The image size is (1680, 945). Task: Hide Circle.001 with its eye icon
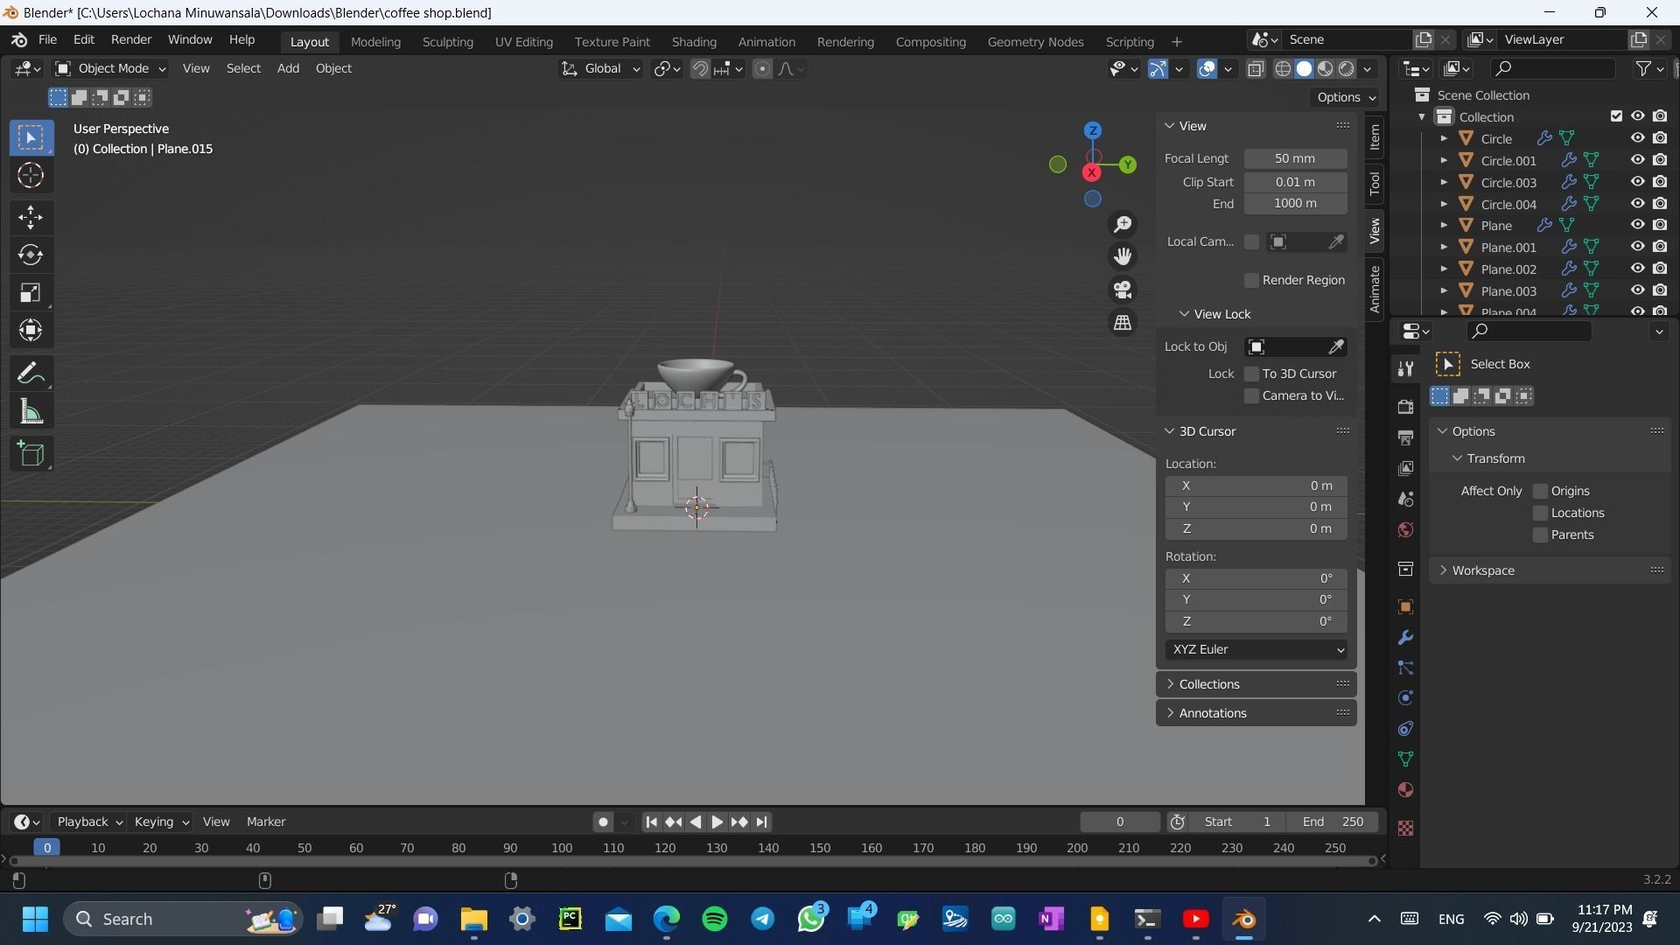click(x=1637, y=160)
